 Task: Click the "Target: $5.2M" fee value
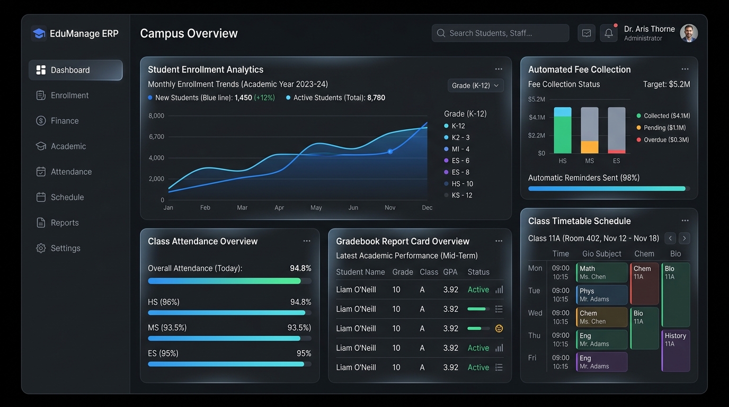coord(666,84)
